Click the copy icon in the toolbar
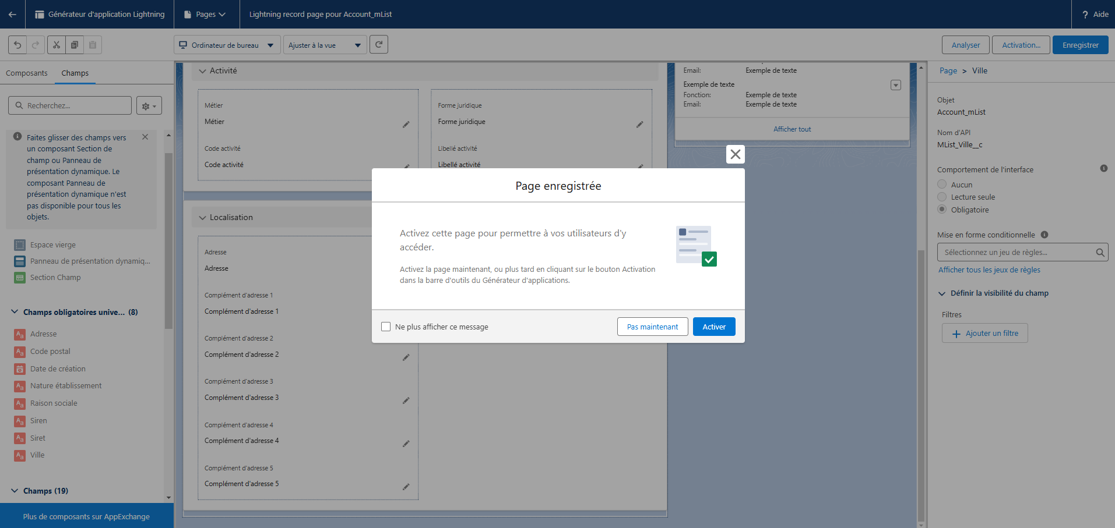 click(x=75, y=45)
